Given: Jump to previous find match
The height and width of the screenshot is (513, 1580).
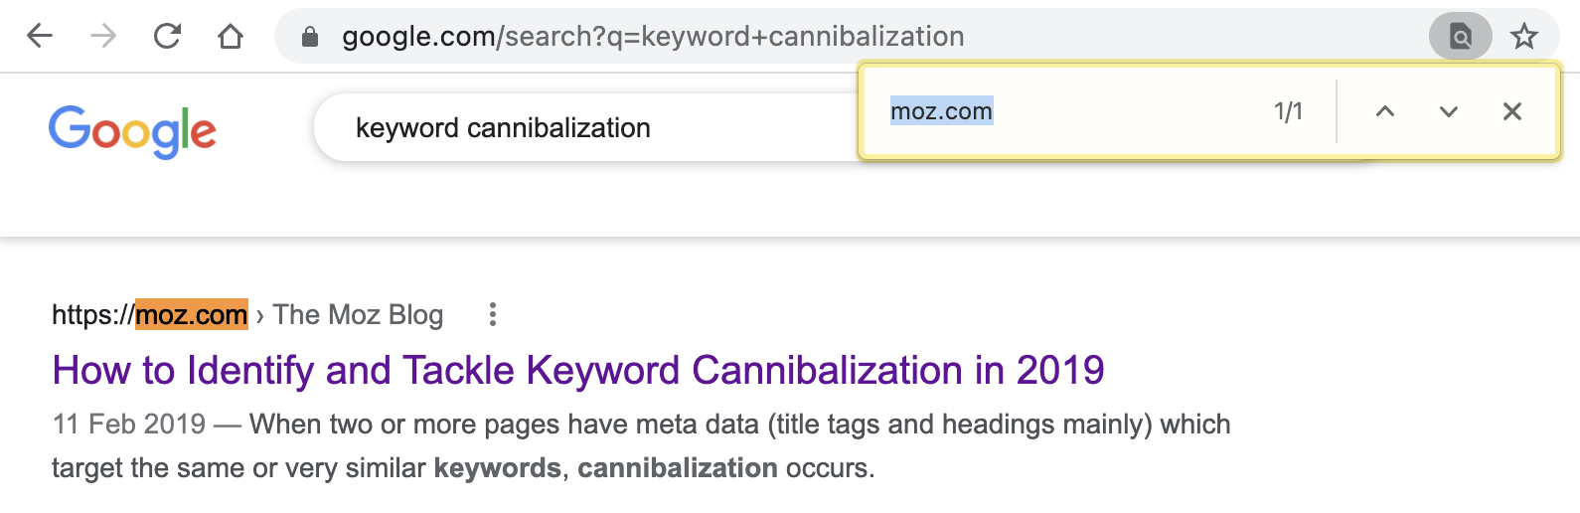Looking at the screenshot, I should tap(1385, 111).
